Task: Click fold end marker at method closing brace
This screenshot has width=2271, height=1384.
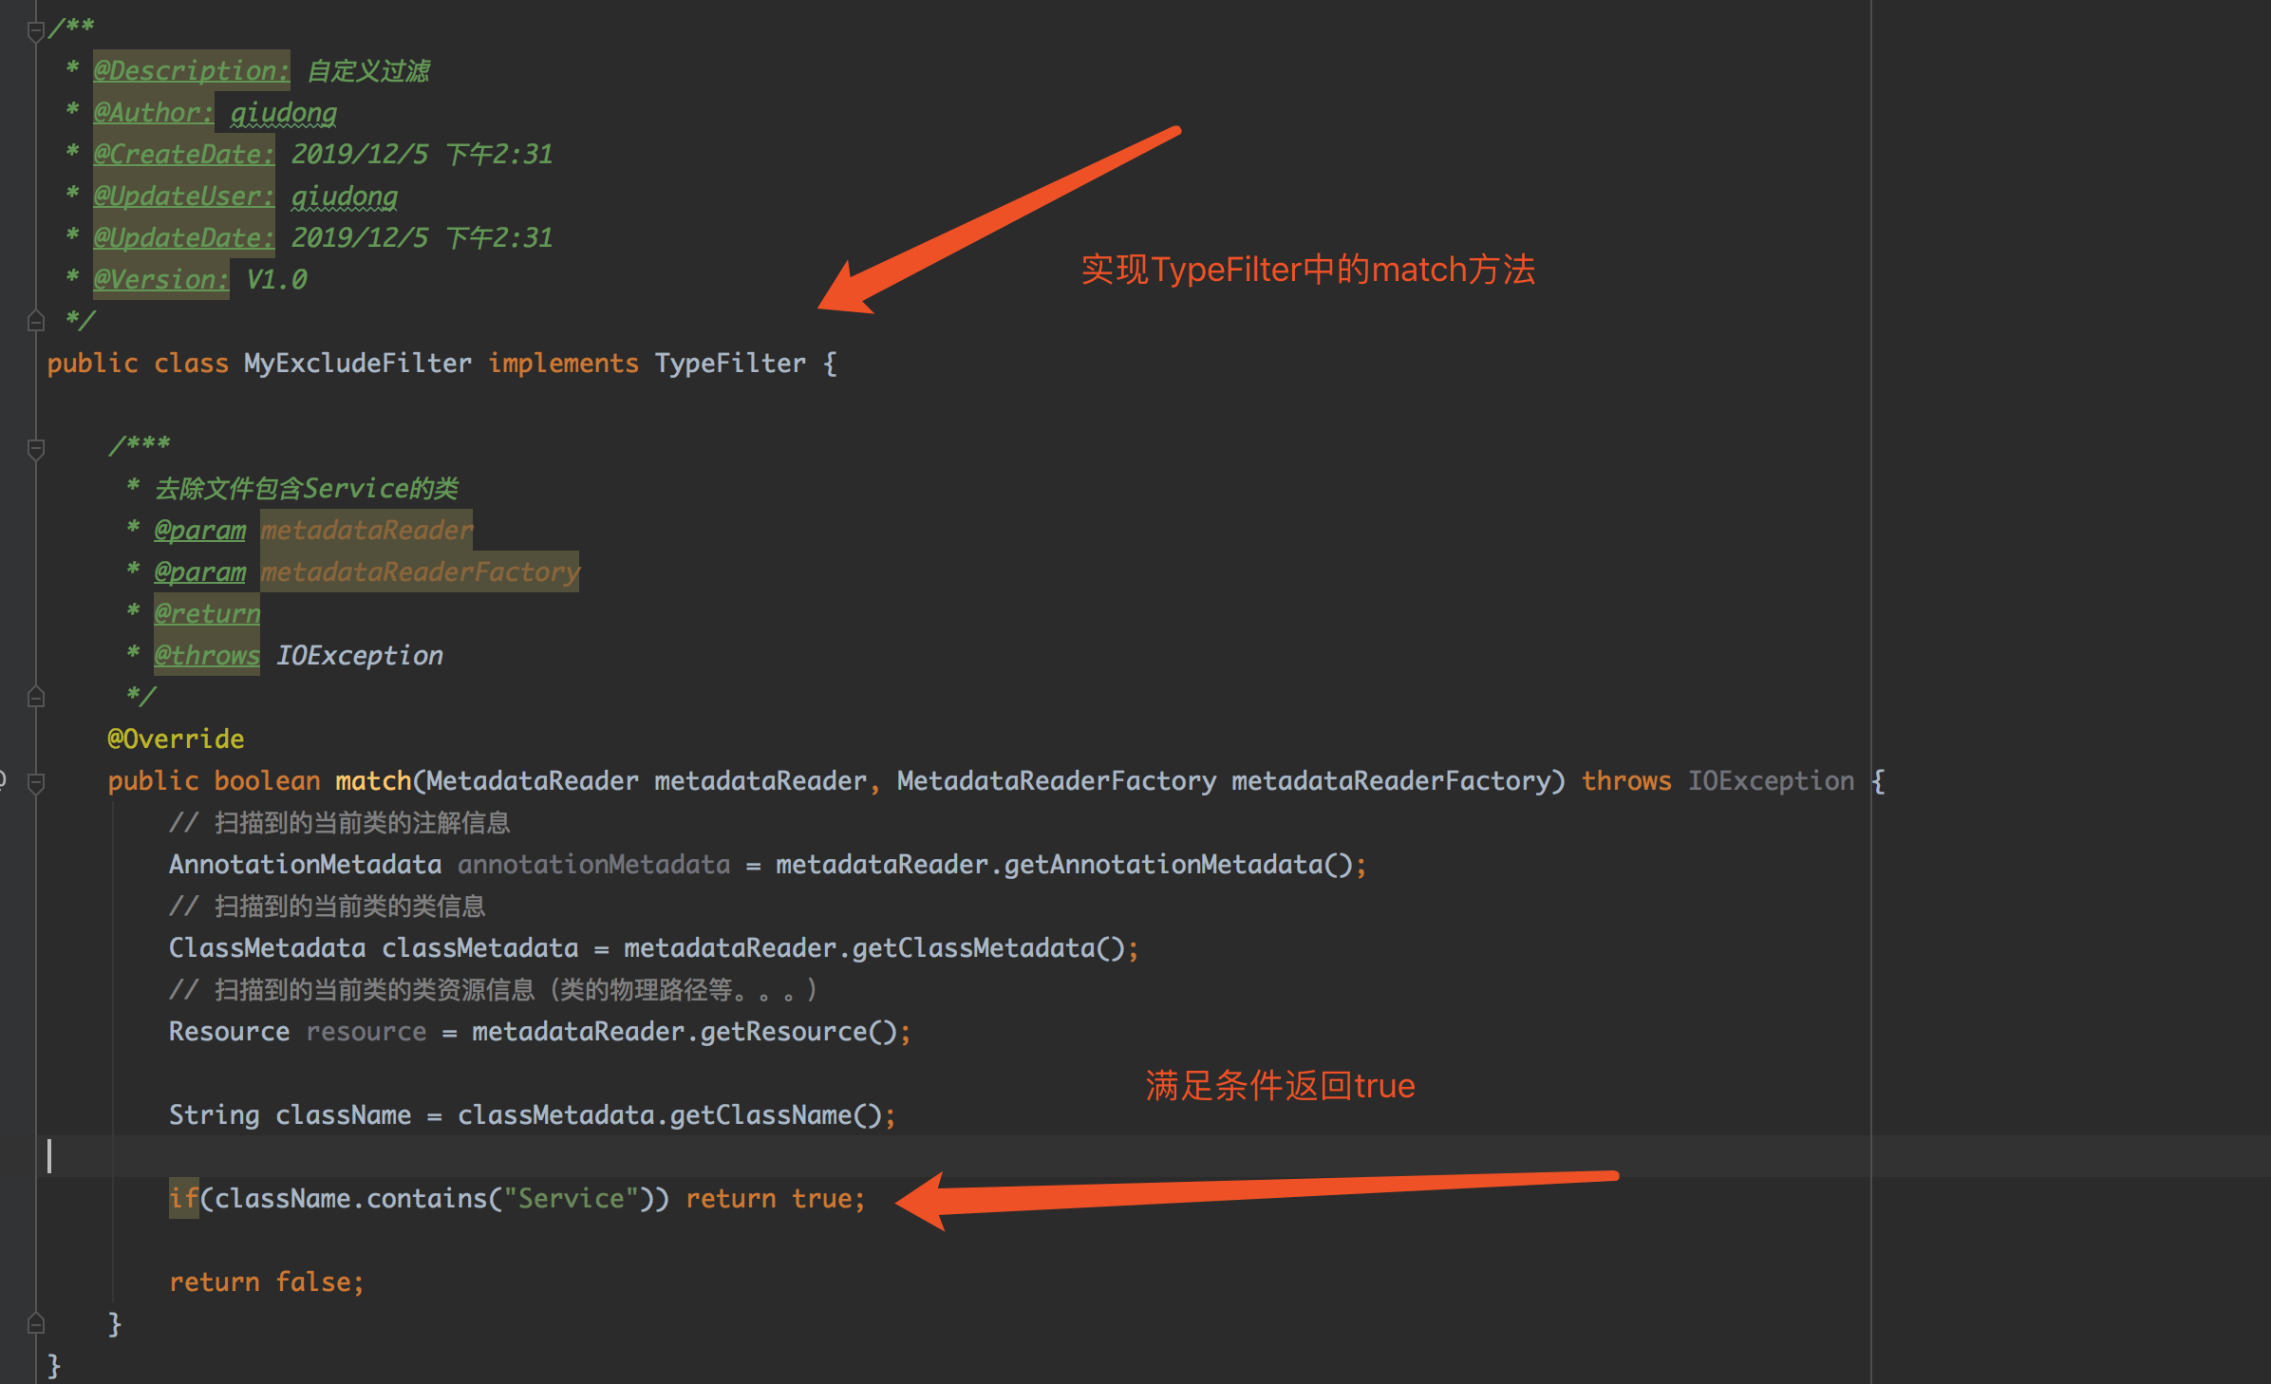Action: click(36, 1322)
